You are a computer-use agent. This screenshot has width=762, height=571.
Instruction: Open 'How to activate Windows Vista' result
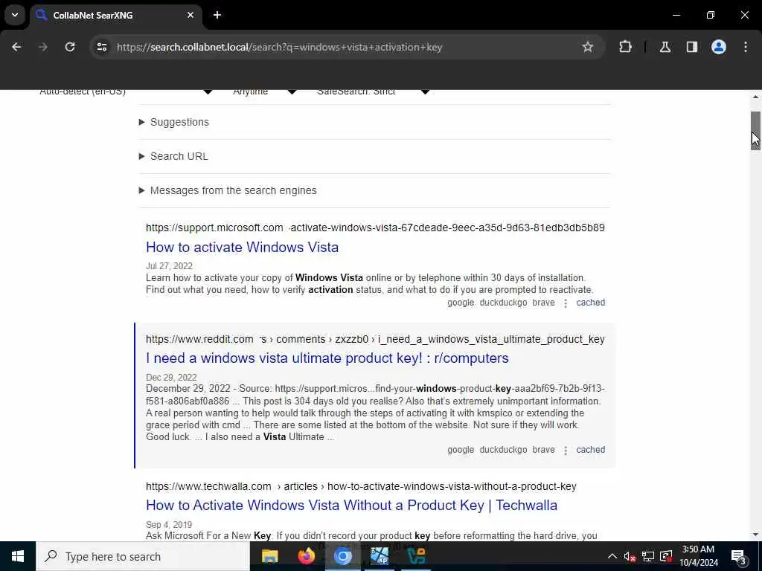click(x=242, y=247)
